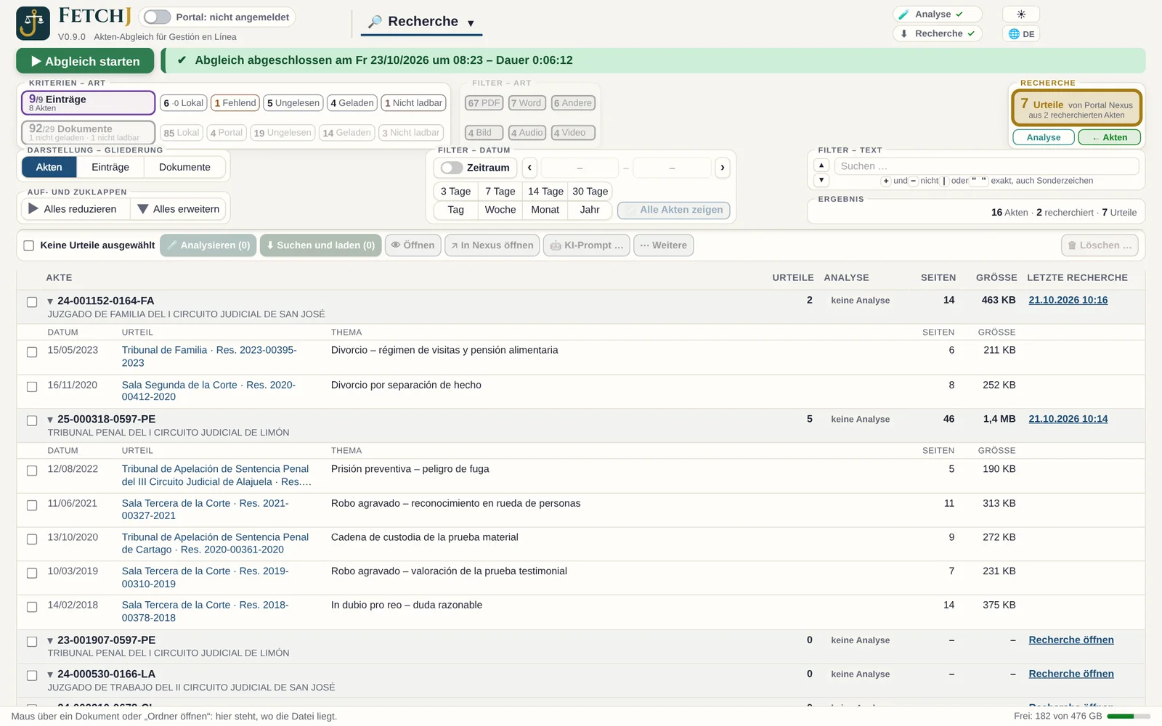Screen dimensions: 1162x726
Task: Click the Öffnen eye button
Action: click(413, 245)
